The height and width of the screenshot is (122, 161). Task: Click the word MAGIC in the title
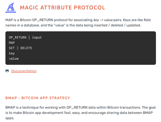click(29, 7)
